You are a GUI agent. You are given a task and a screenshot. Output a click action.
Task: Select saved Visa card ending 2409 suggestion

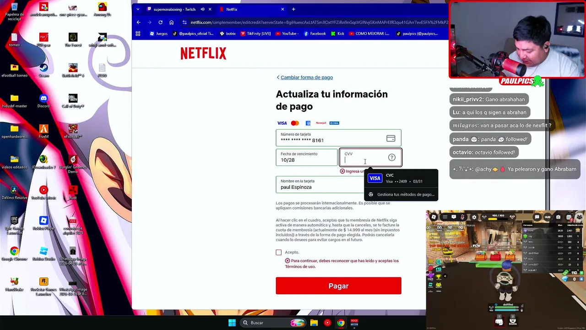pos(401,178)
